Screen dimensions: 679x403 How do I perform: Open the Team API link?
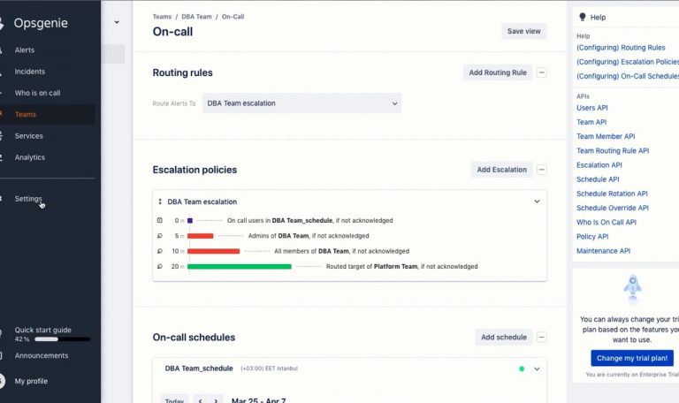591,122
